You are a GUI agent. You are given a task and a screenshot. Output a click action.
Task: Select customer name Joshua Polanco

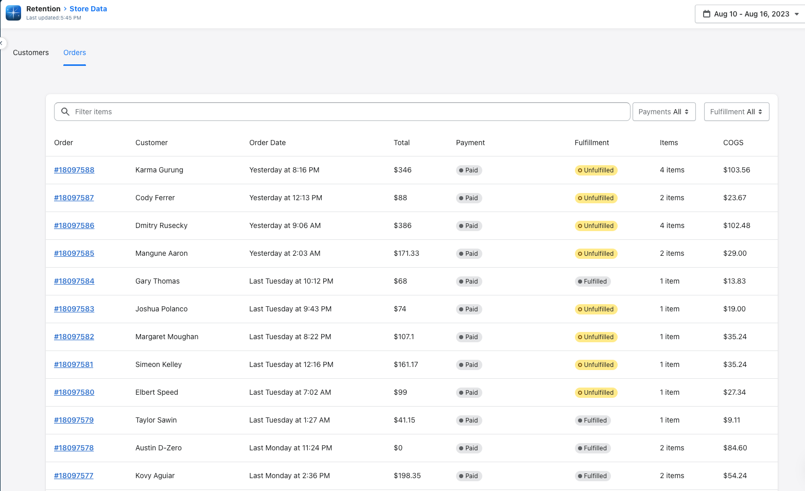pyautogui.click(x=161, y=309)
